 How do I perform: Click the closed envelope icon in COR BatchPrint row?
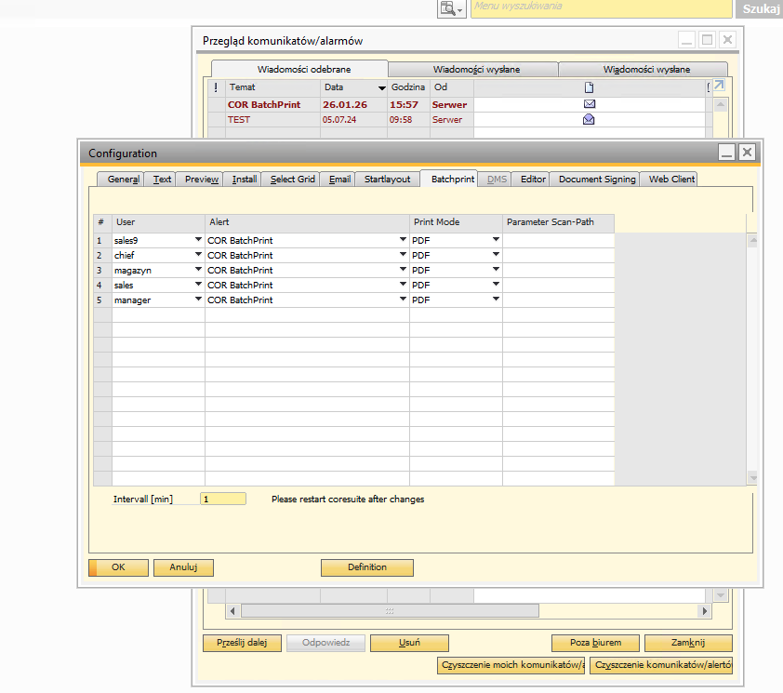click(589, 104)
